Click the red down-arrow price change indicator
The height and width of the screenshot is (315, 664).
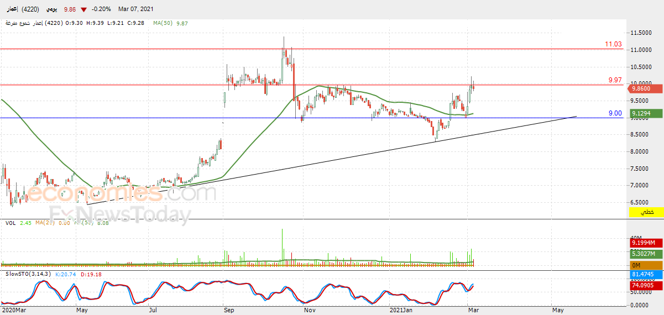83,9
